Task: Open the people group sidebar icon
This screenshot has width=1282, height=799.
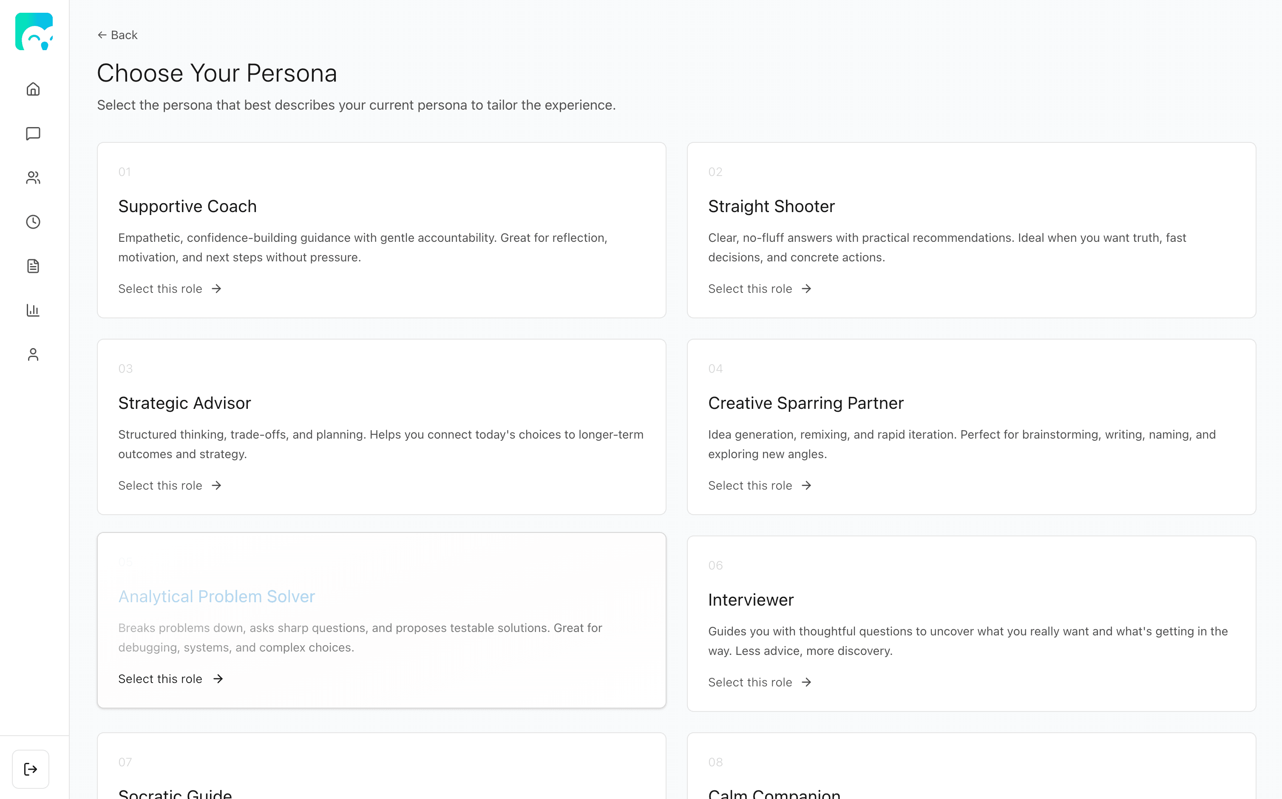Action: click(33, 178)
